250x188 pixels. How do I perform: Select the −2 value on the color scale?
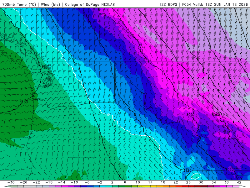100,182
